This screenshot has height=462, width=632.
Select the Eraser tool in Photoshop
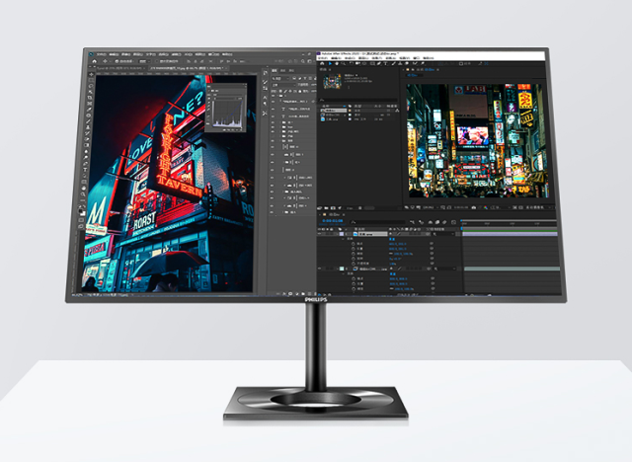tap(87, 139)
